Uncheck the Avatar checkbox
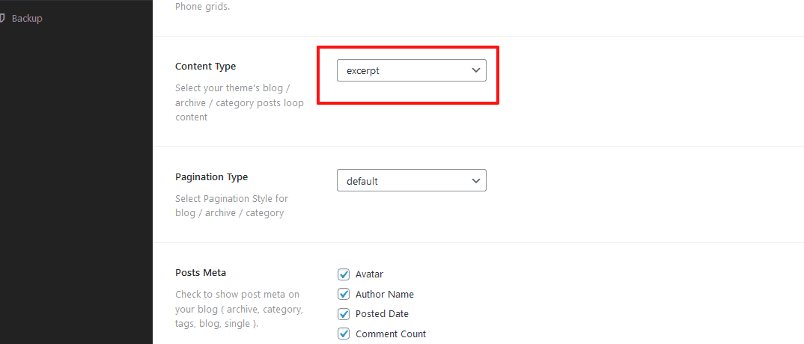This screenshot has height=344, width=804. click(344, 274)
